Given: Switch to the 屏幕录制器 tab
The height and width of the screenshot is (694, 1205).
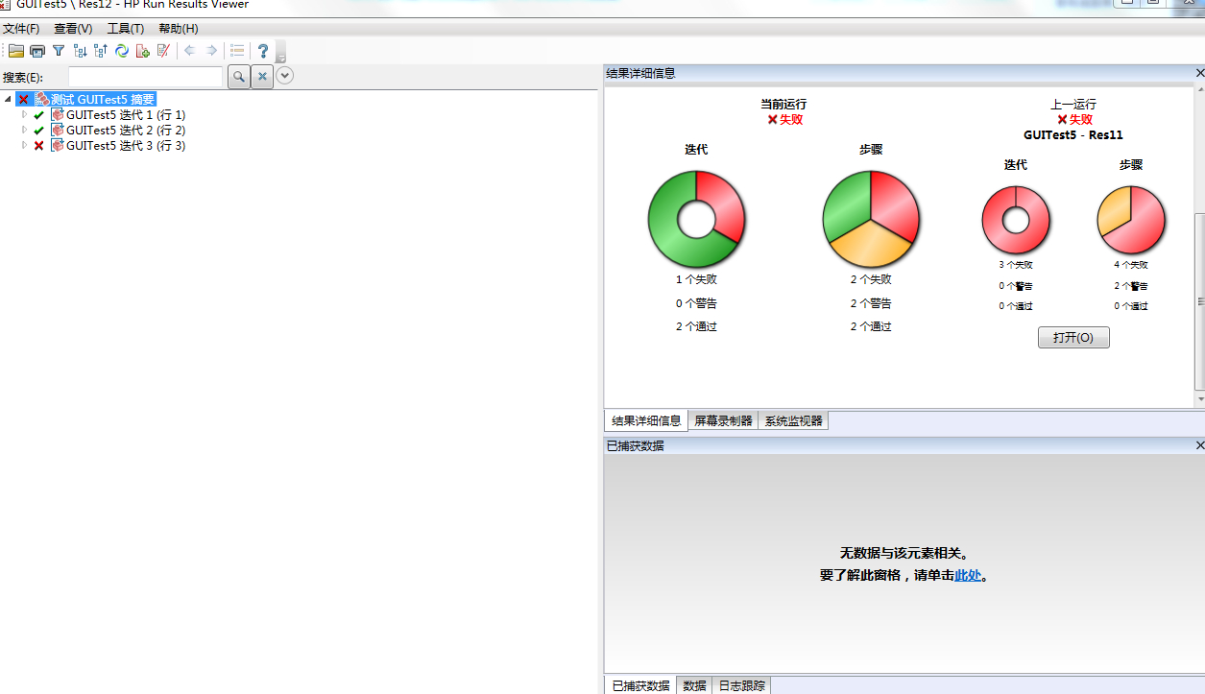Looking at the screenshot, I should pyautogui.click(x=723, y=420).
